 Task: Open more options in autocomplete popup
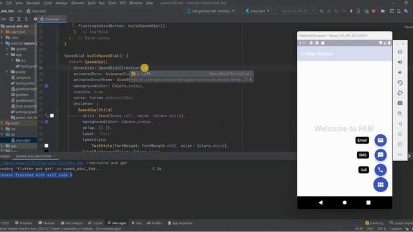(x=250, y=79)
